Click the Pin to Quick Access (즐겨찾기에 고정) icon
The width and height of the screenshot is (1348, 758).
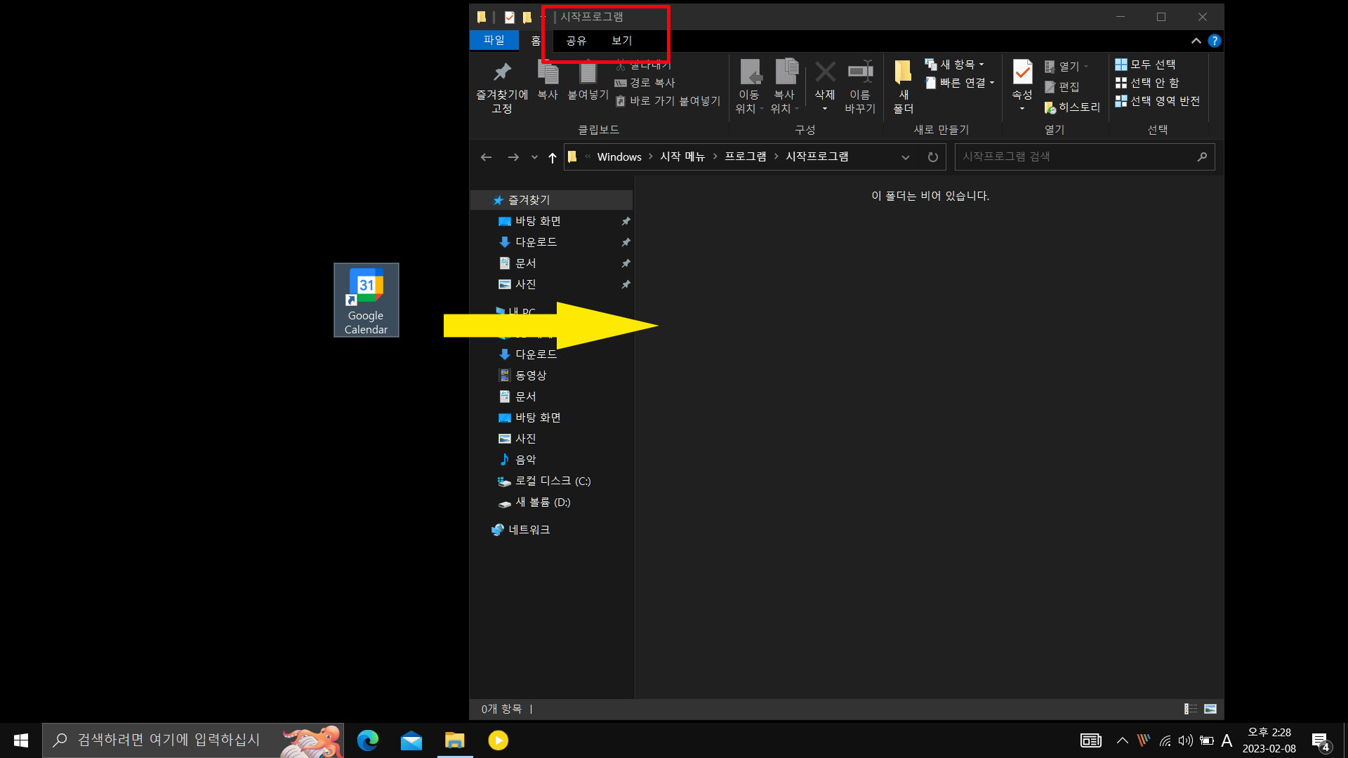pos(502,72)
